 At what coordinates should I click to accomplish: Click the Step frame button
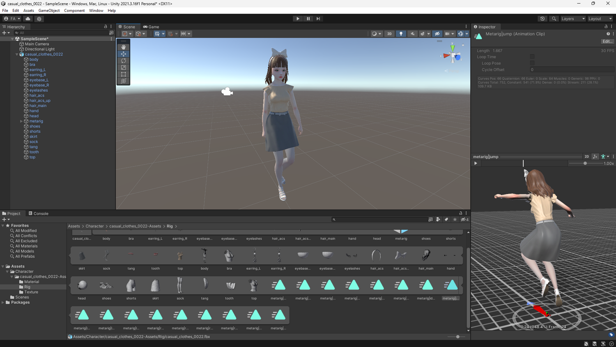point(318,19)
